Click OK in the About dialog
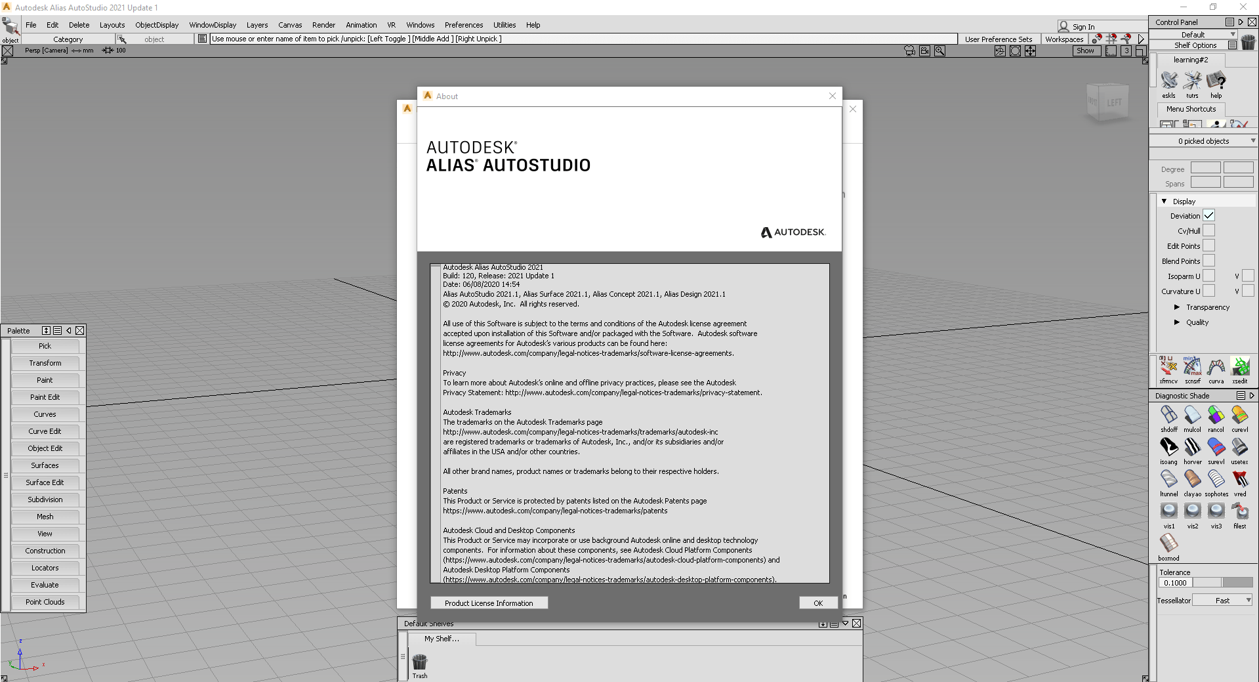 pyautogui.click(x=818, y=603)
